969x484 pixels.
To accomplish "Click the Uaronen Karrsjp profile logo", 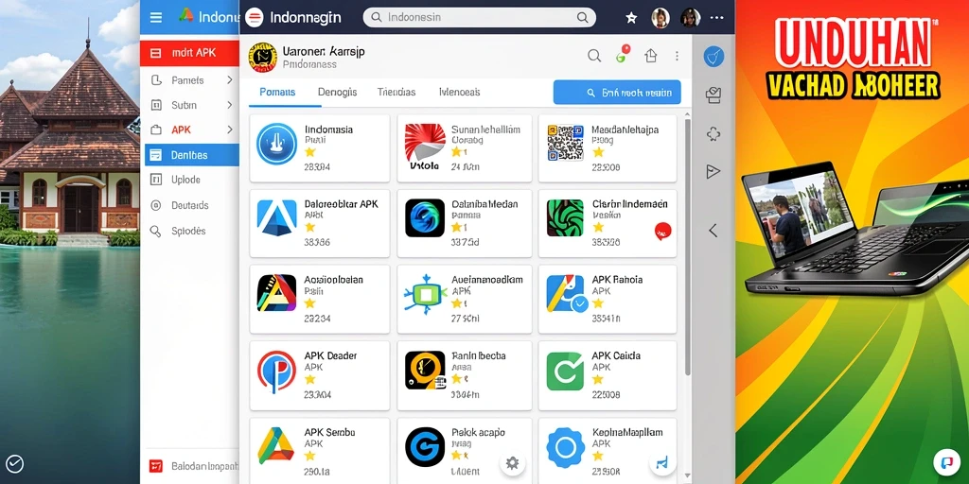I will [262, 58].
